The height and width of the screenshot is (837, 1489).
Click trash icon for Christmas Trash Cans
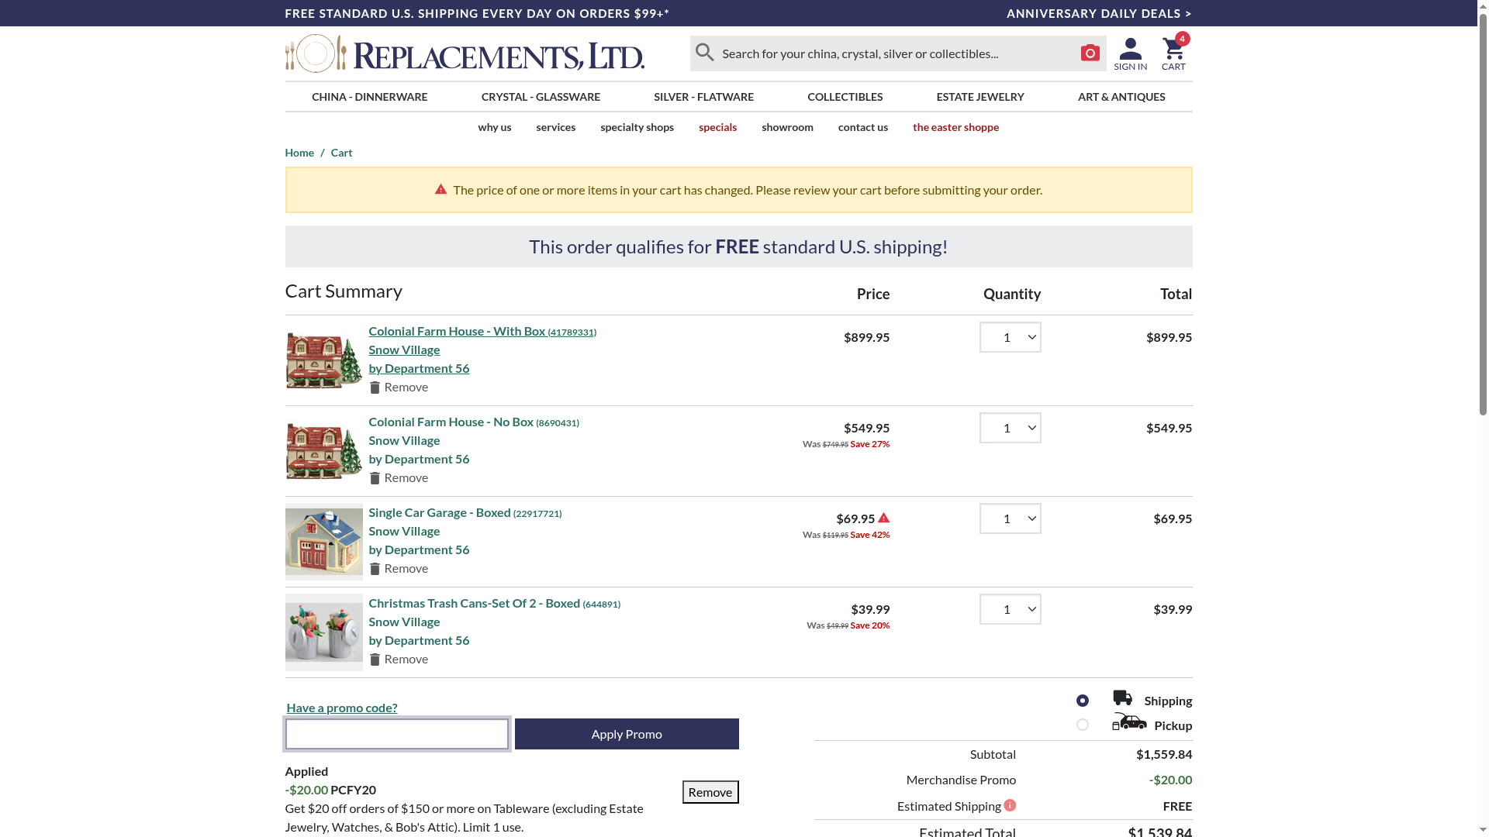point(375,660)
